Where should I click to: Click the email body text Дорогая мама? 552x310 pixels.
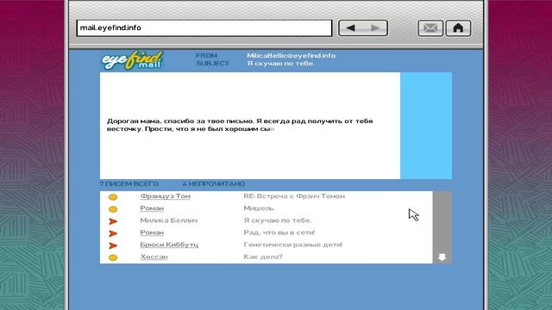click(134, 121)
